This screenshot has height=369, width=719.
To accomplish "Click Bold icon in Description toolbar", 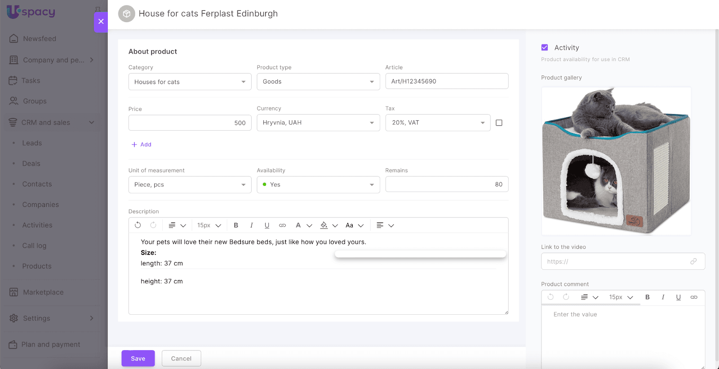I will 236,225.
